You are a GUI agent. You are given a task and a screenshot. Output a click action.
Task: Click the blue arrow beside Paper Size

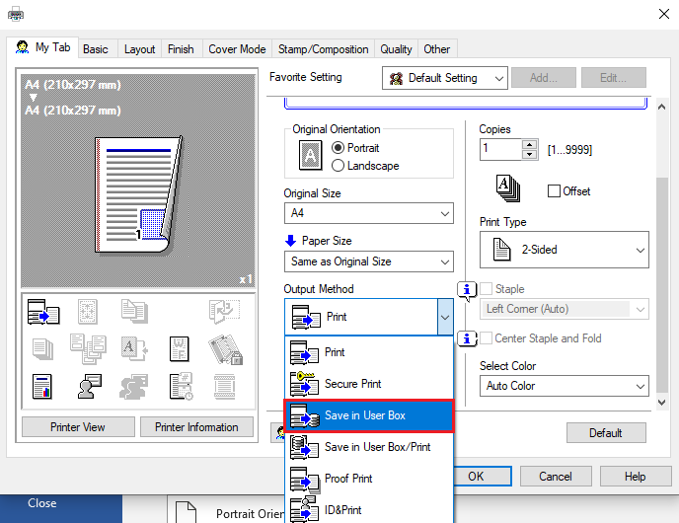(x=290, y=241)
